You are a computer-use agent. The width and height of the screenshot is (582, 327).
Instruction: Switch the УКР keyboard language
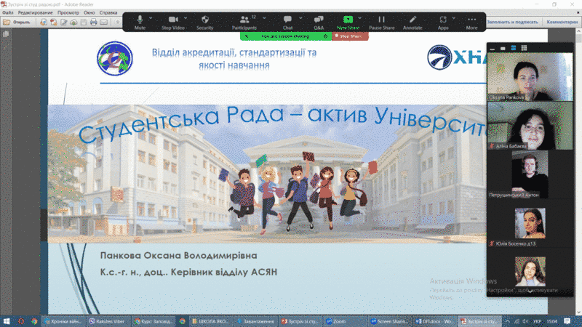pos(537,321)
